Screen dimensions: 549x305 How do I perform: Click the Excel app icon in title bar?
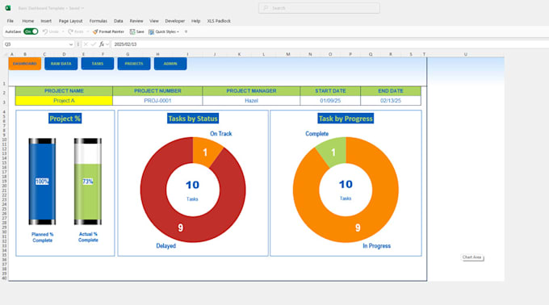pyautogui.click(x=8, y=8)
